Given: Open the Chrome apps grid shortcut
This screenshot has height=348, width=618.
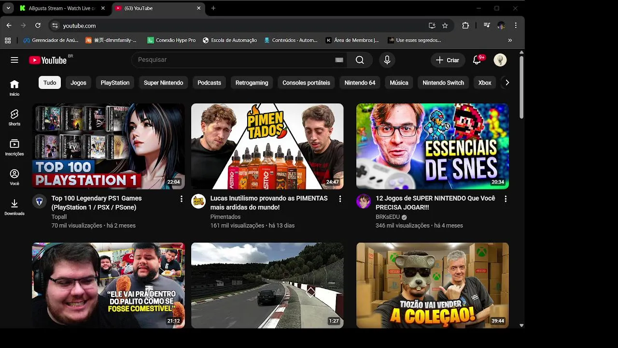Looking at the screenshot, I should [x=8, y=41].
